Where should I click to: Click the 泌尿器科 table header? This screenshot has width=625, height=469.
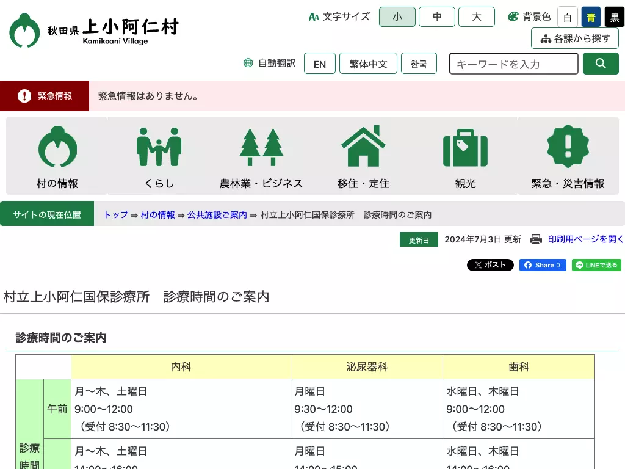367,367
